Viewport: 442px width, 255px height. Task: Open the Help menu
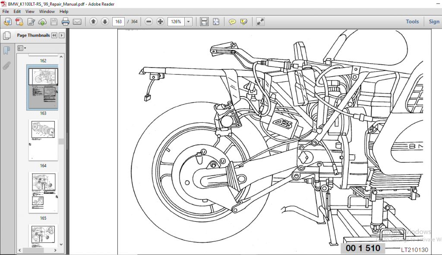coord(64,12)
